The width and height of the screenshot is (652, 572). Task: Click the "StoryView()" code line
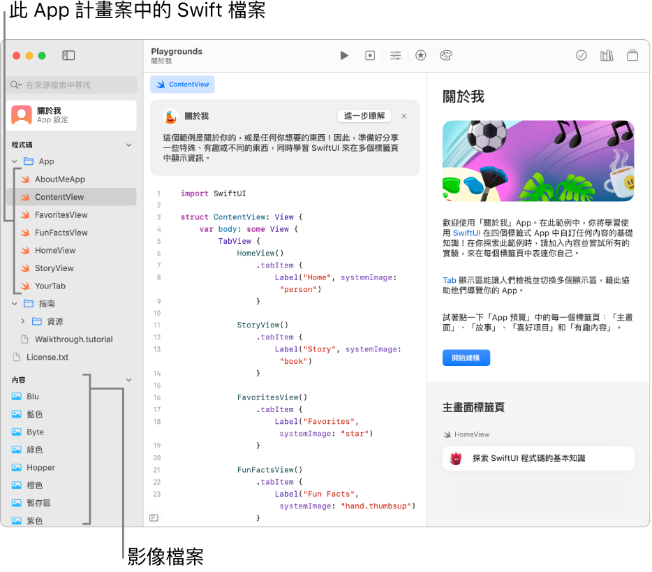tap(262, 325)
